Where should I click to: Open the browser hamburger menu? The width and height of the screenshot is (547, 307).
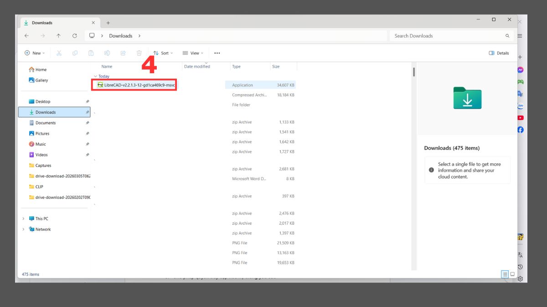pyautogui.click(x=520, y=35)
